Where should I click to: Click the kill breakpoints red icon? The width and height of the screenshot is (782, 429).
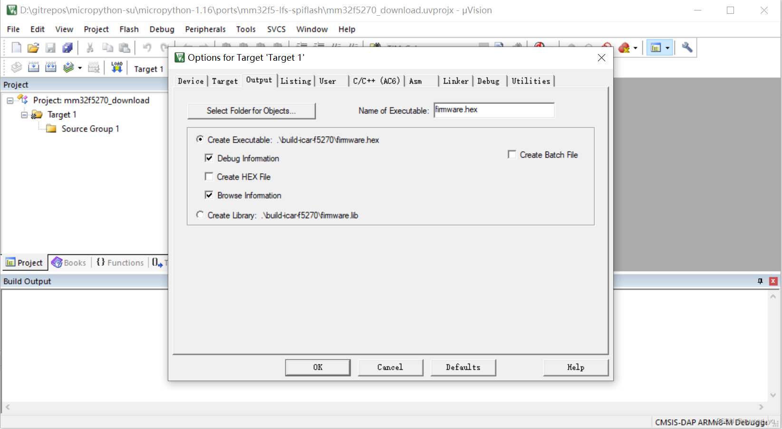tap(624, 47)
